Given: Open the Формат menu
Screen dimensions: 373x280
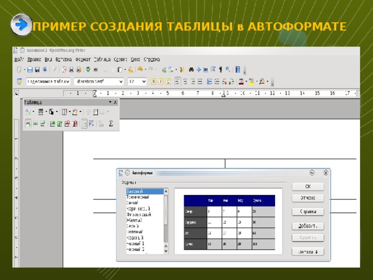Looking at the screenshot, I should click(83, 60).
